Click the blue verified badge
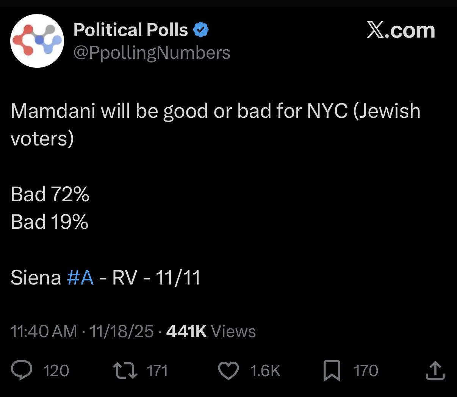 [x=201, y=30]
